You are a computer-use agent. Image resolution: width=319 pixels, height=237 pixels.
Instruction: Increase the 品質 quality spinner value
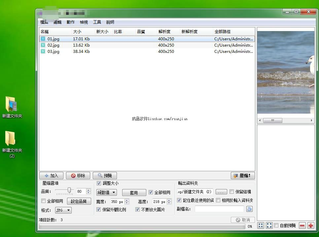[x=88, y=190]
